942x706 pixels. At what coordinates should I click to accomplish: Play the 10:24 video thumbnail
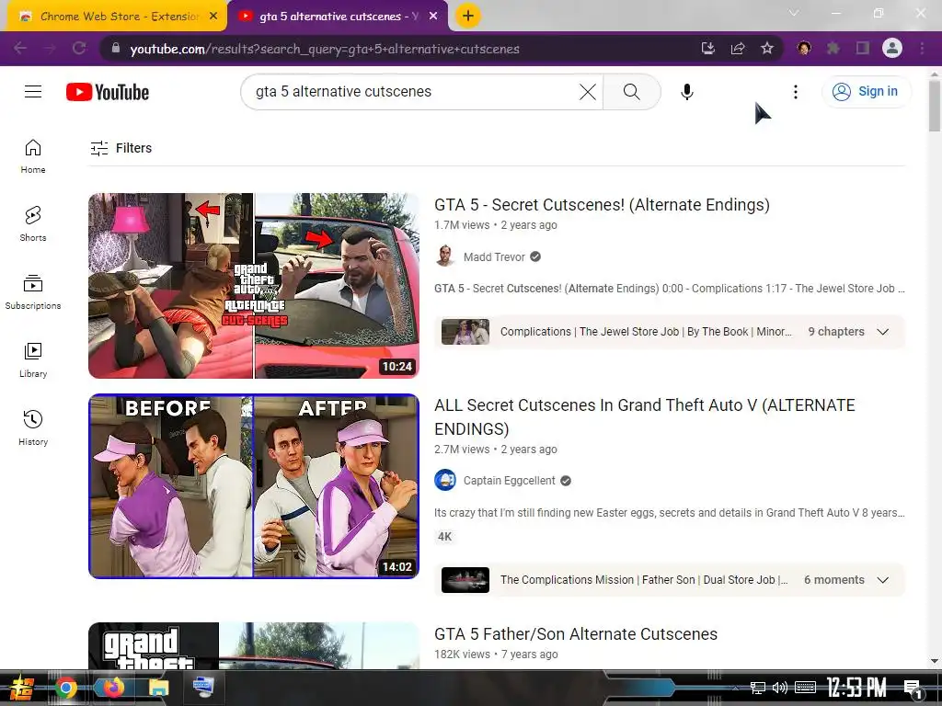click(254, 286)
